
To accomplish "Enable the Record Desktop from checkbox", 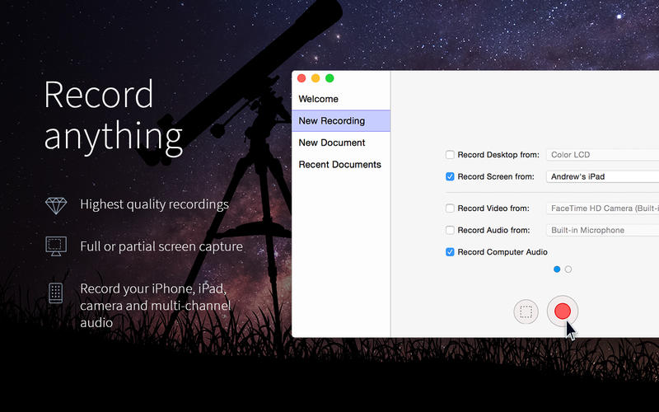I will click(x=450, y=155).
